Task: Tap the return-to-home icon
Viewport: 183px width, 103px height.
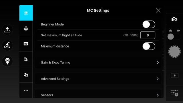Action: [7, 45]
